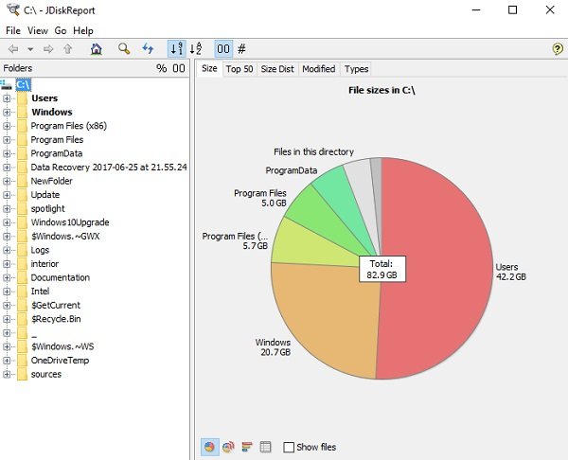Image resolution: width=568 pixels, height=460 pixels.
Task: Switch to the Top 50 tab
Action: tap(240, 69)
